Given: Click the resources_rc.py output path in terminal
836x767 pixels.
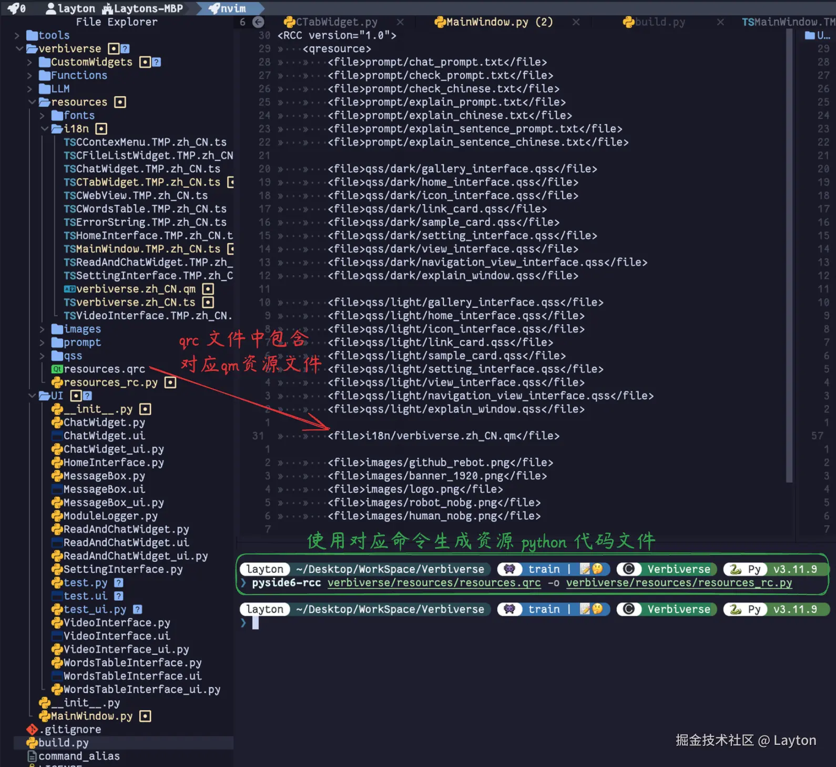Looking at the screenshot, I should pos(679,583).
